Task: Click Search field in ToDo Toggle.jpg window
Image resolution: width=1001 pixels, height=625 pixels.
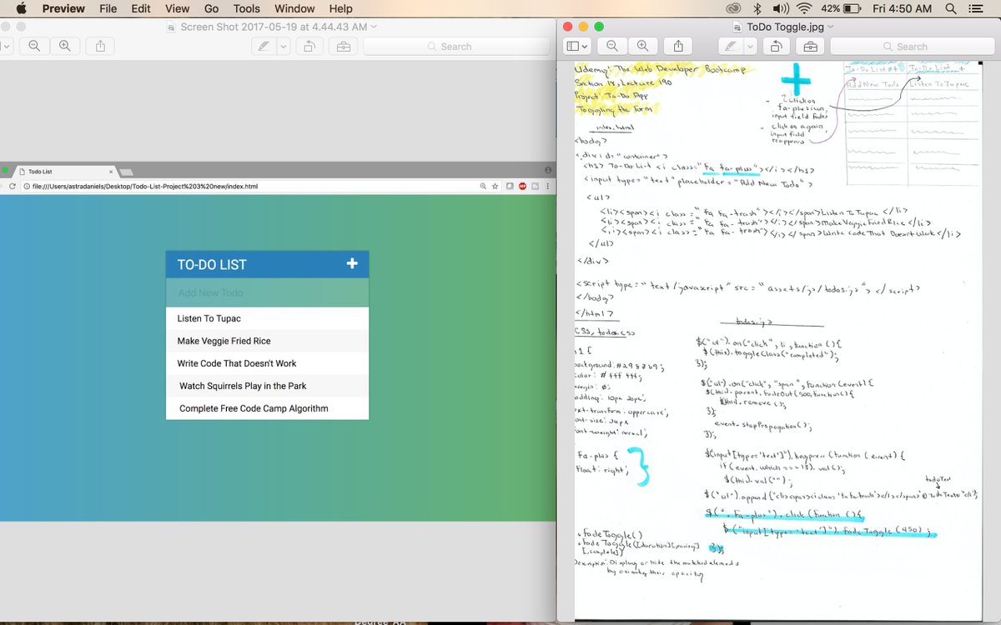Action: click(x=912, y=46)
